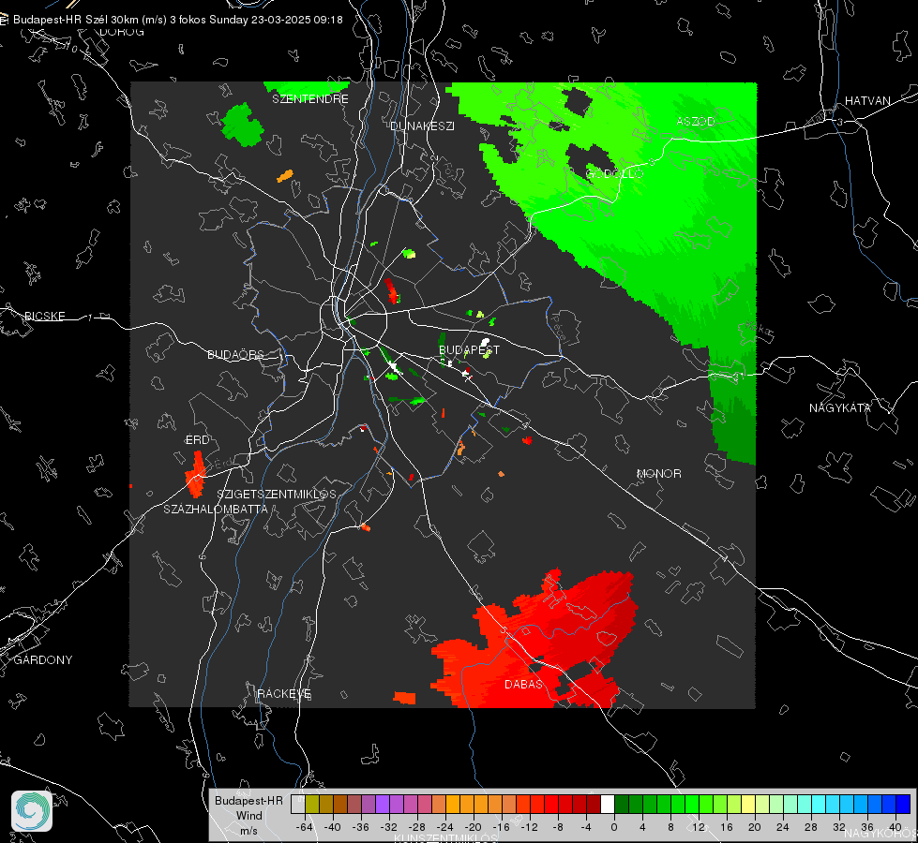Click the 16 legend value
Screen dimensions: 918x843
[x=727, y=827]
